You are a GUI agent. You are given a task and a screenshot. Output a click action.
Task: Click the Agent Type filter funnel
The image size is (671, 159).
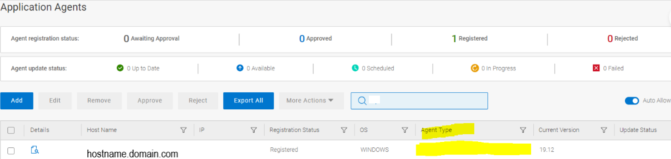tap(523, 130)
